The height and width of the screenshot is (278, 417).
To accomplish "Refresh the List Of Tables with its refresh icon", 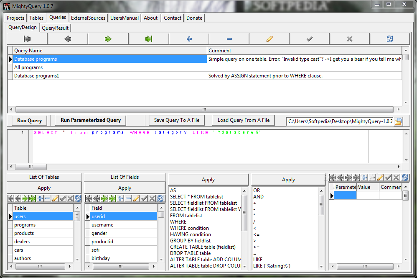I will pos(78,198).
